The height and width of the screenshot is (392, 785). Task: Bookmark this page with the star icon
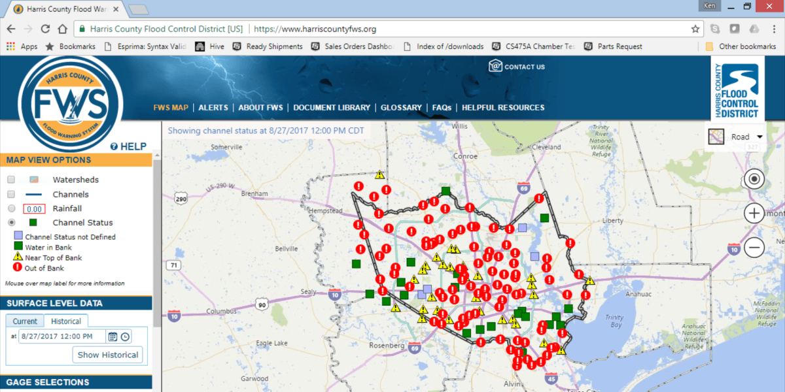(x=695, y=29)
